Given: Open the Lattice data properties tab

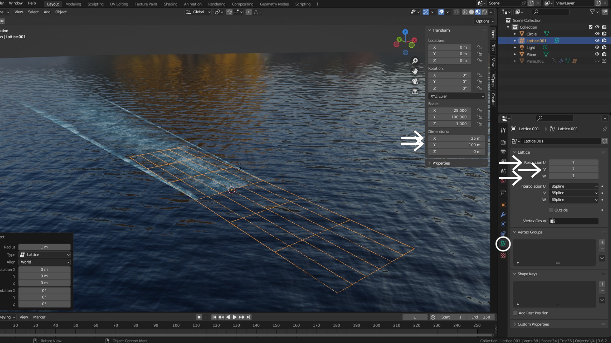Looking at the screenshot, I should pos(503,244).
